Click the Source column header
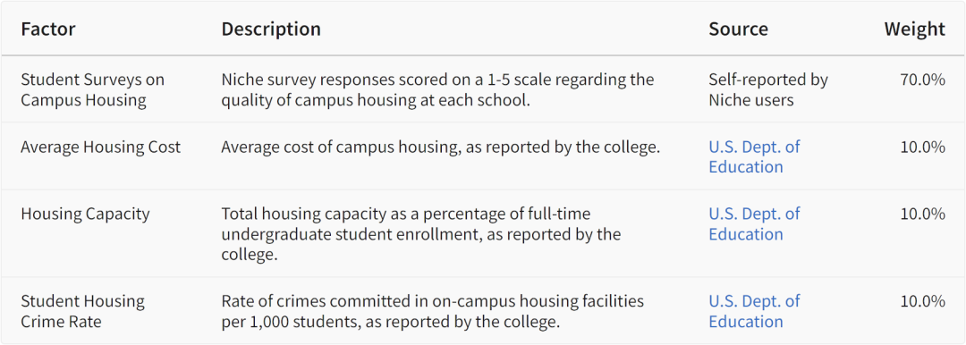966x345 pixels. click(x=738, y=29)
